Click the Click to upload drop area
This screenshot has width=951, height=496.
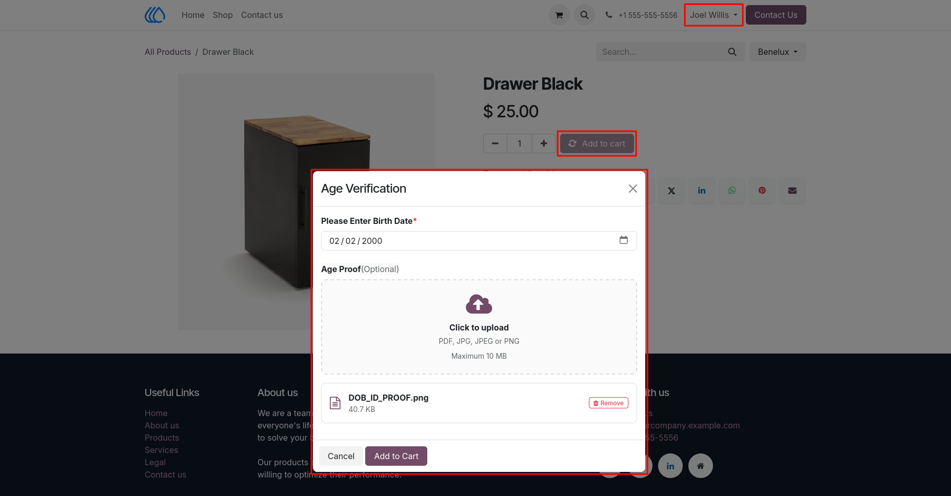pyautogui.click(x=479, y=327)
